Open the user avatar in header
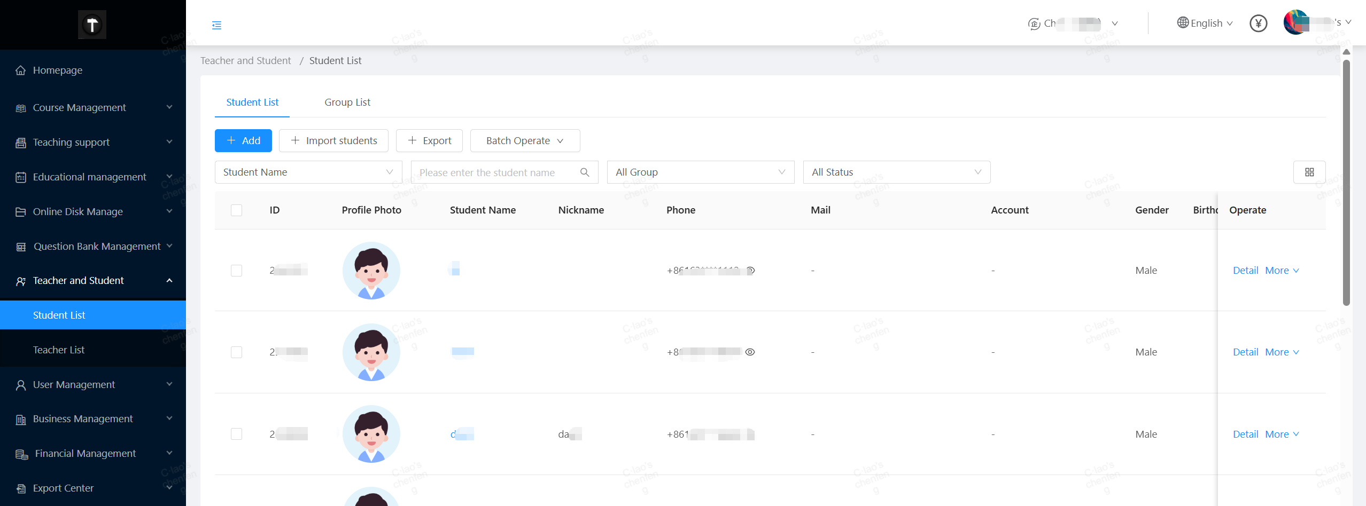Image resolution: width=1366 pixels, height=506 pixels. click(1296, 22)
